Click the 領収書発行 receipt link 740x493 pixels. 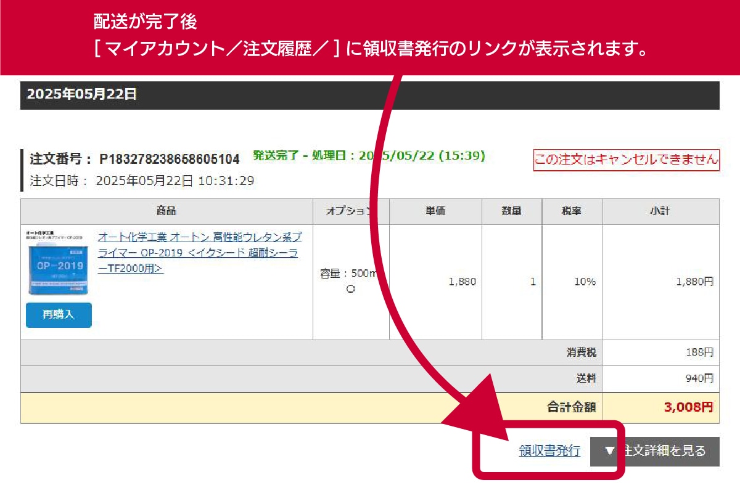click(549, 451)
